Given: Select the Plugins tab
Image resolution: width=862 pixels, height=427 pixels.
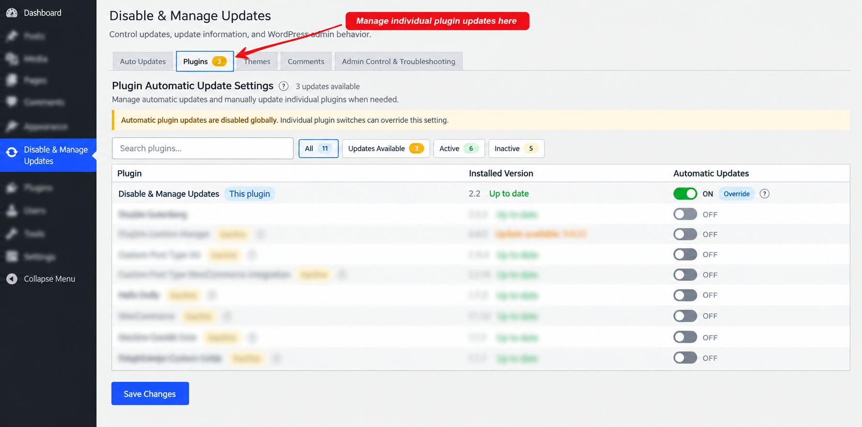Looking at the screenshot, I should [x=205, y=61].
